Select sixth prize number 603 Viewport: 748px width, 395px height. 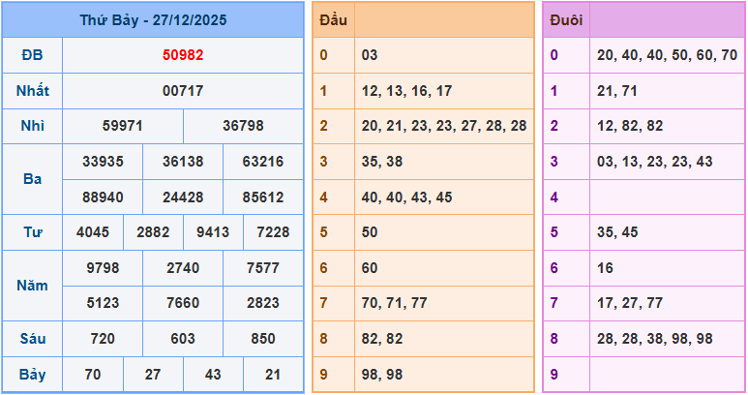[x=183, y=339]
